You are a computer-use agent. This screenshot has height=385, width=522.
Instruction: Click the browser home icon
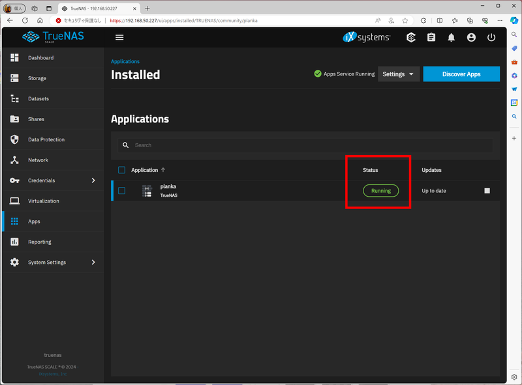[x=40, y=21]
